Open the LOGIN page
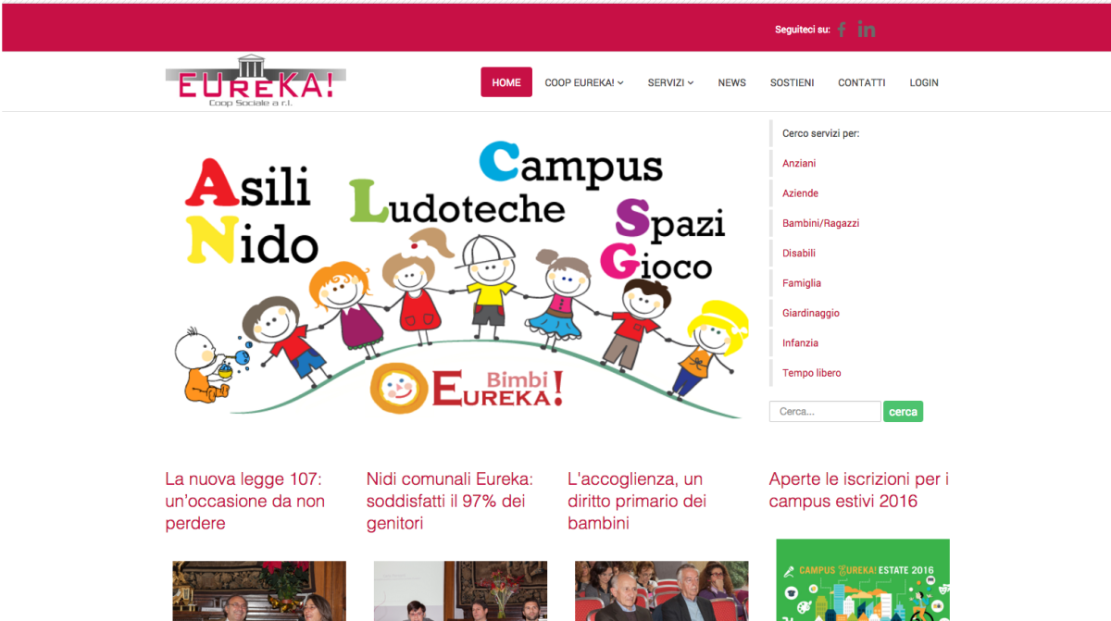The width and height of the screenshot is (1111, 621). pos(924,82)
